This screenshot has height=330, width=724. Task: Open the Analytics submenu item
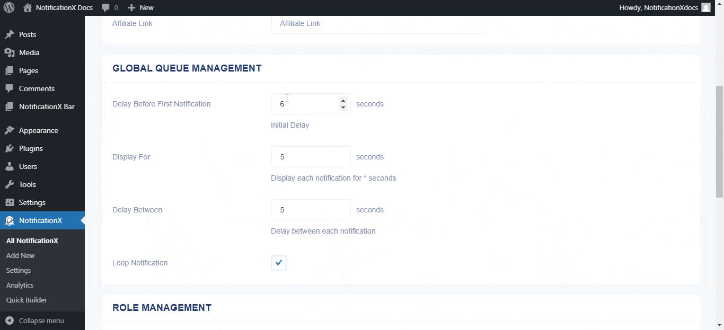tap(20, 285)
